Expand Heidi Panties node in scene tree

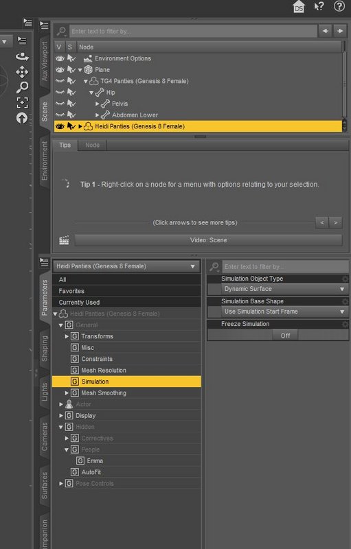(x=80, y=126)
